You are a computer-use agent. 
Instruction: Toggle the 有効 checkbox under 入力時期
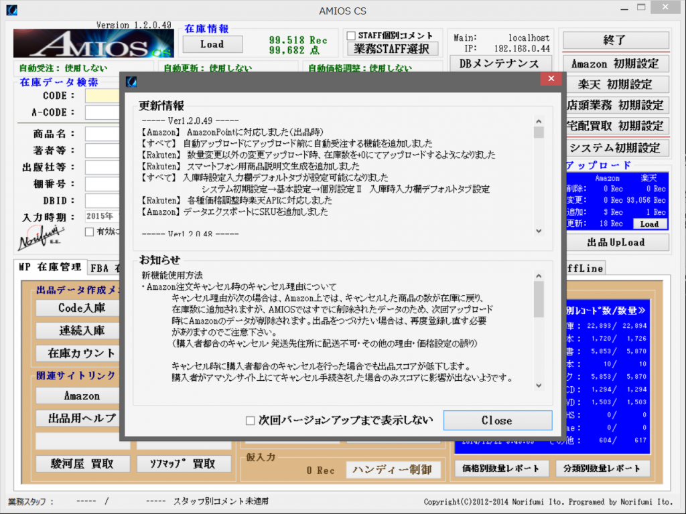pyautogui.click(x=89, y=232)
